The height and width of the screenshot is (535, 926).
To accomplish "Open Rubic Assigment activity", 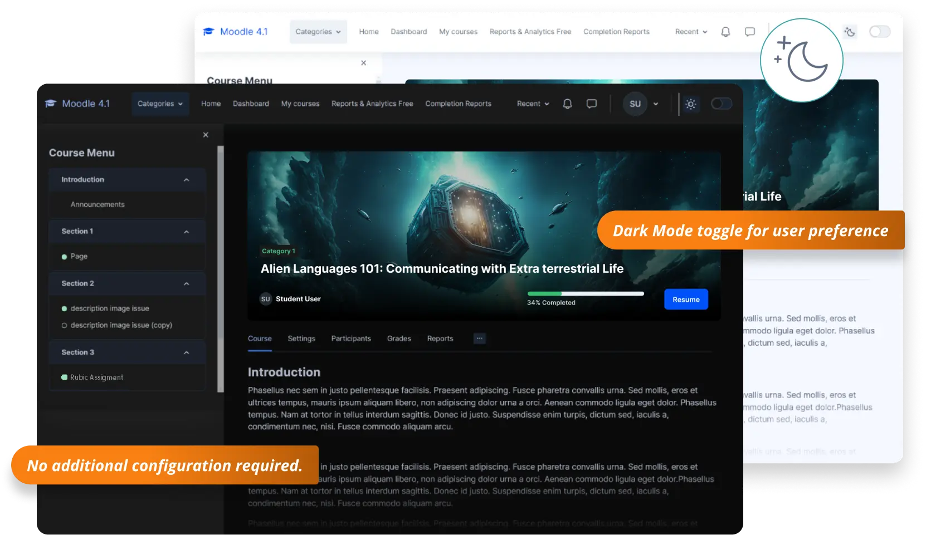I will (97, 377).
